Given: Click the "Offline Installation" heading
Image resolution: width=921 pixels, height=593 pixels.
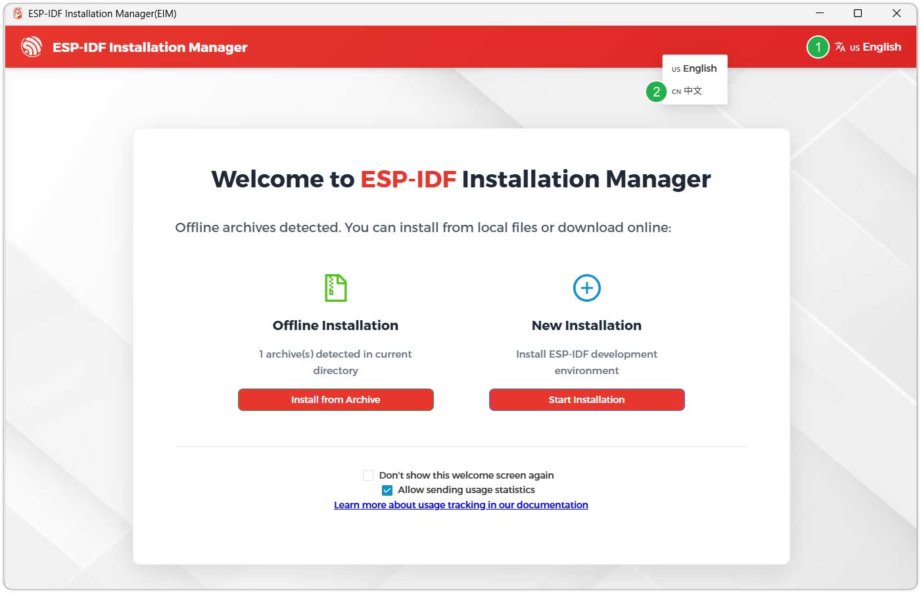Looking at the screenshot, I should [x=335, y=325].
